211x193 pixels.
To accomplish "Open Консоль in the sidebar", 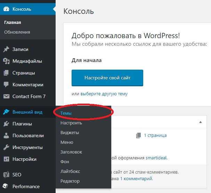I will (x=28, y=9).
